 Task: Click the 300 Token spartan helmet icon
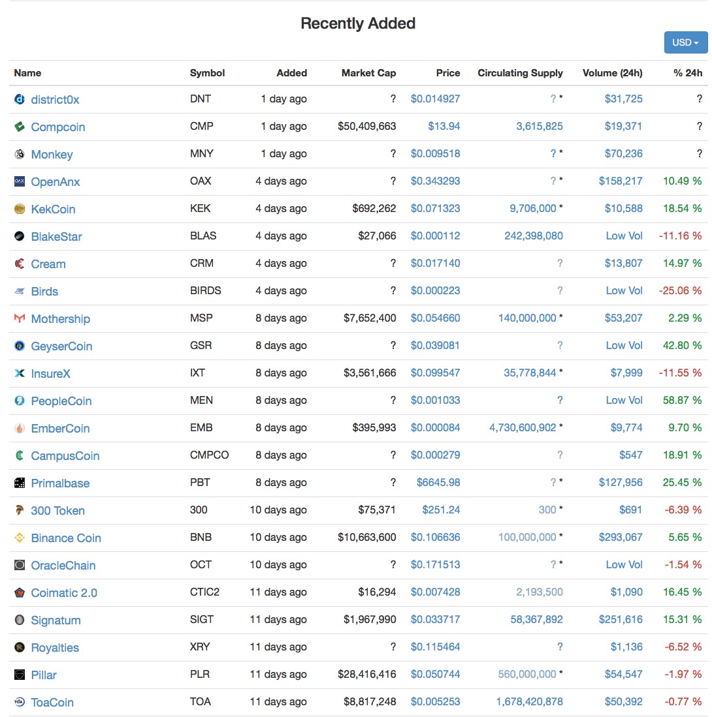point(19,511)
